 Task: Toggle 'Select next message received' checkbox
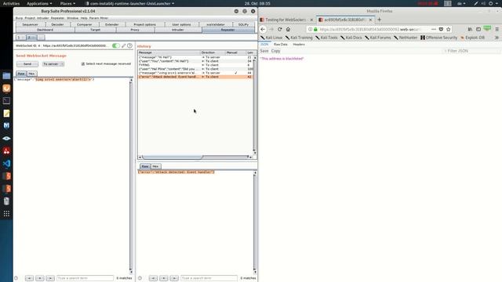83,64
